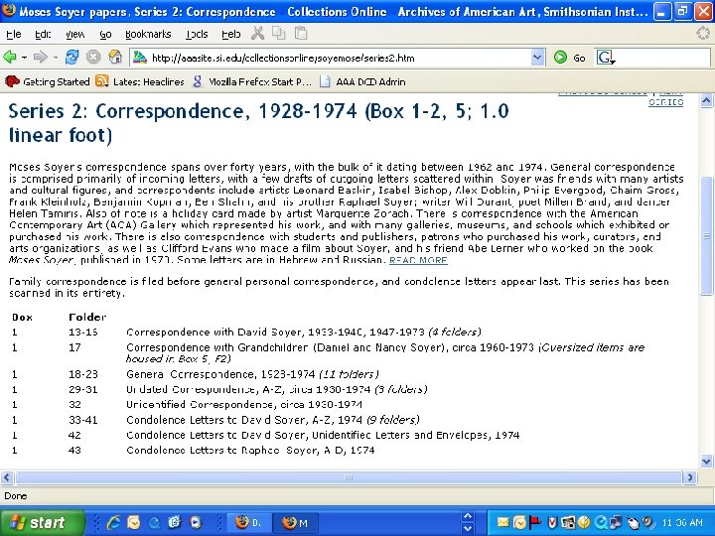Image resolution: width=715 pixels, height=536 pixels.
Task: Click the vertical scrollbar down arrow
Action: [706, 461]
